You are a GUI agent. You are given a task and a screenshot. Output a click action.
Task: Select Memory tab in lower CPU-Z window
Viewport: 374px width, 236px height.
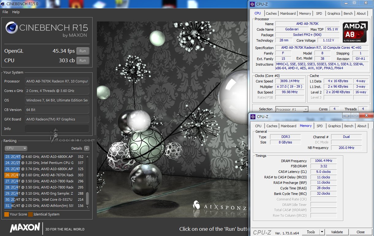[306, 126]
